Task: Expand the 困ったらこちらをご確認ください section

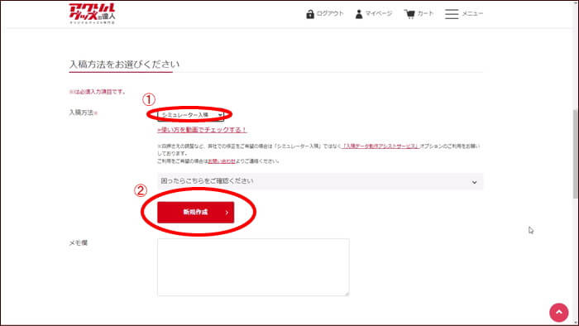Action: [x=320, y=181]
